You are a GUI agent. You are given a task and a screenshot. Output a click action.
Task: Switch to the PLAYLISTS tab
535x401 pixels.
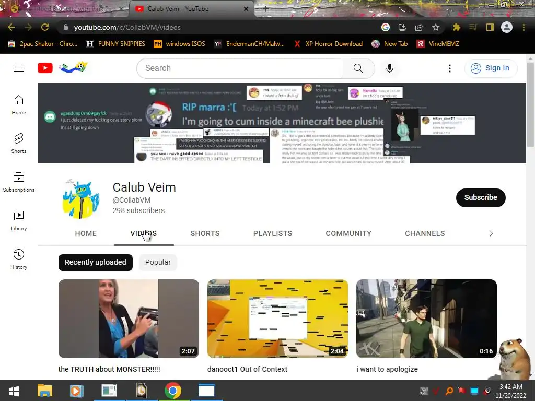273,233
